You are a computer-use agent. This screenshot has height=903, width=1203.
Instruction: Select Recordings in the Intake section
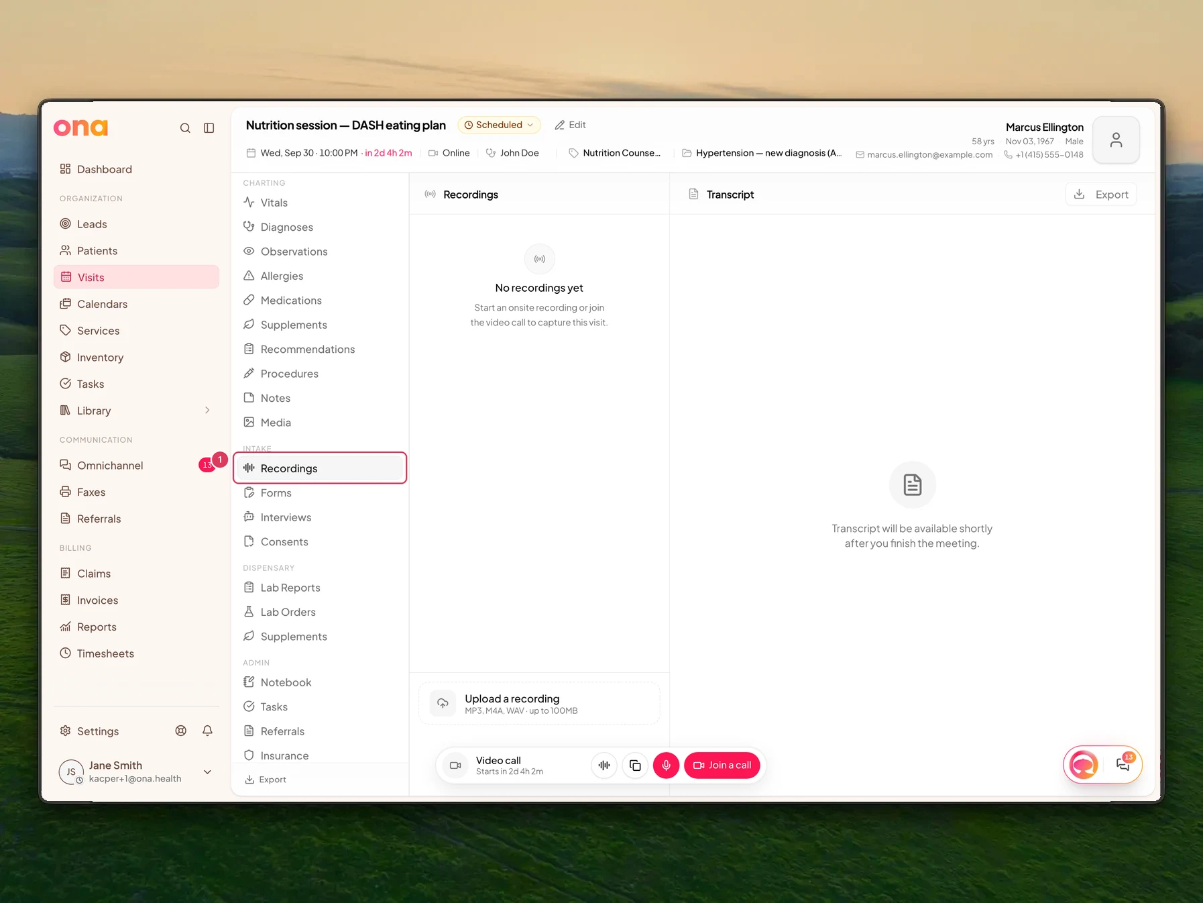pyautogui.click(x=321, y=468)
